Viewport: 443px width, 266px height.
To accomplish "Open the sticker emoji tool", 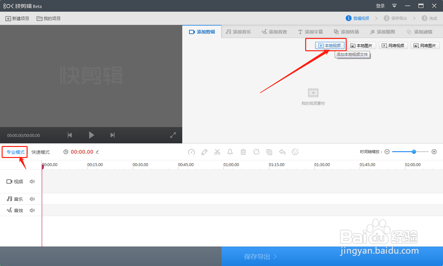I will click(295, 152).
